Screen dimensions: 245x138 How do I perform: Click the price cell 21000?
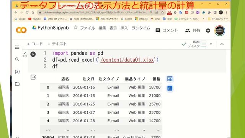pyautogui.click(x=155, y=95)
